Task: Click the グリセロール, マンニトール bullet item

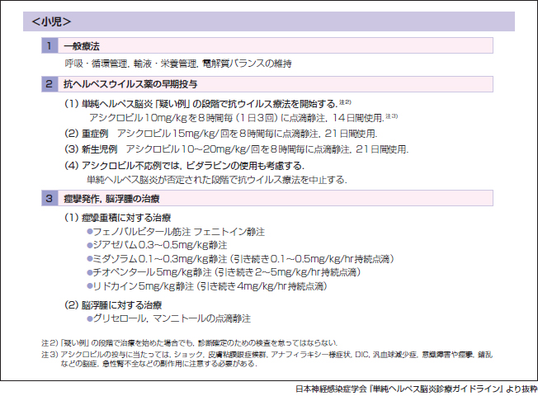Action: tap(168, 318)
